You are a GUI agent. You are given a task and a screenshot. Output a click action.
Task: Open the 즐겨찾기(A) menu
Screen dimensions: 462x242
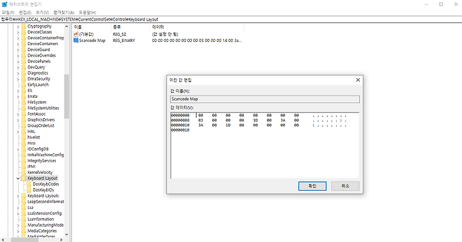pos(64,12)
